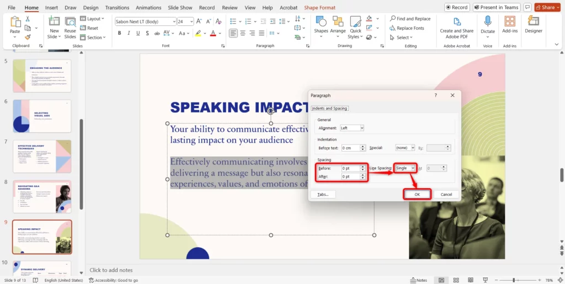Open the Special indentation dropdown
This screenshot has height=284, width=565.
tap(405, 148)
